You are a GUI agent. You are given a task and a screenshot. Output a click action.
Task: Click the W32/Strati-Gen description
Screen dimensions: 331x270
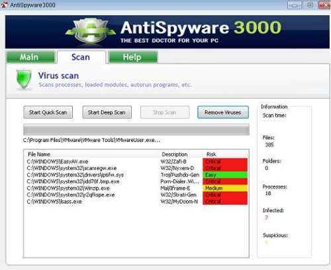[178, 195]
